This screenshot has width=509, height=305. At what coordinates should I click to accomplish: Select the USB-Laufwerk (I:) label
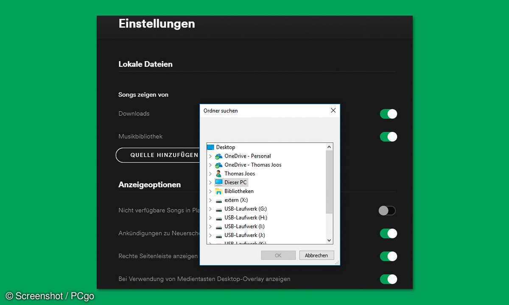[245, 227]
